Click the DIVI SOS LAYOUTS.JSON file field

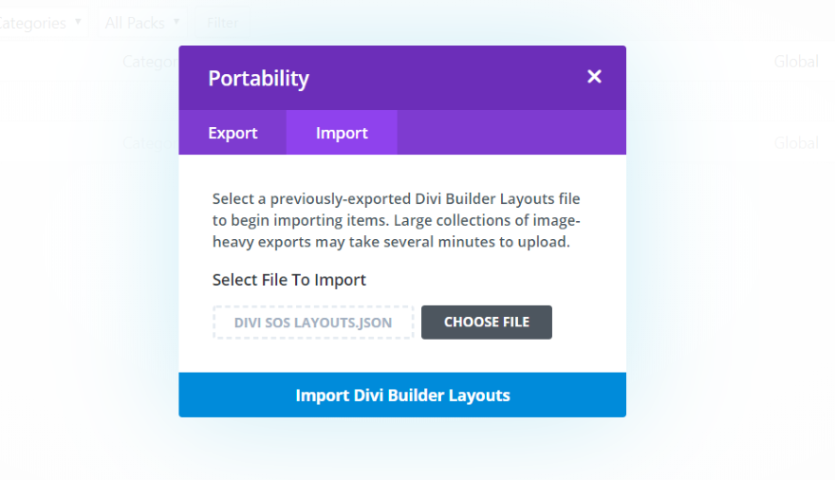point(313,323)
